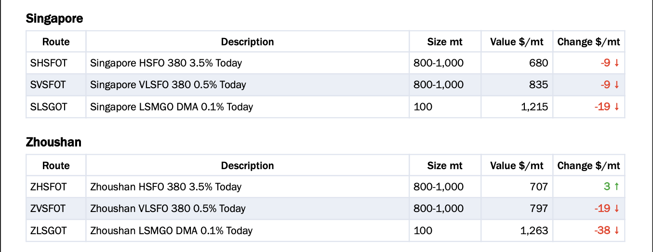Click the green up arrow for ZHSFOT

(x=616, y=186)
